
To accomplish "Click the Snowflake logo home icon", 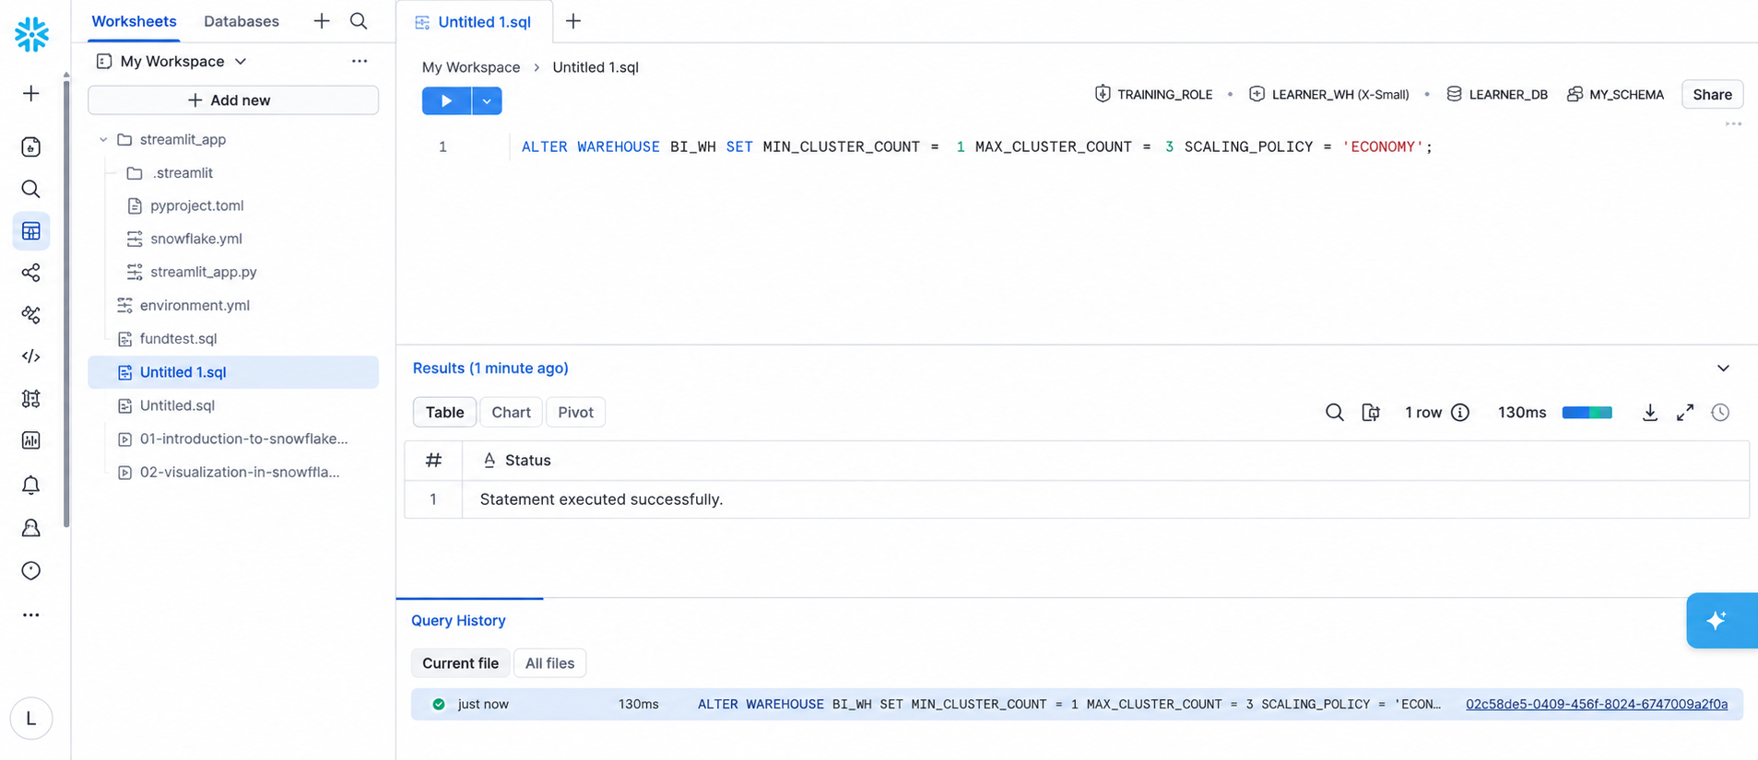I will 31,34.
